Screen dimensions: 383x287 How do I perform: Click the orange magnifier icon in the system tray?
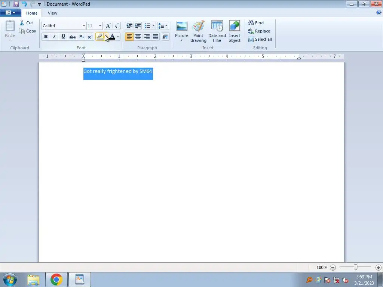pyautogui.click(x=309, y=280)
